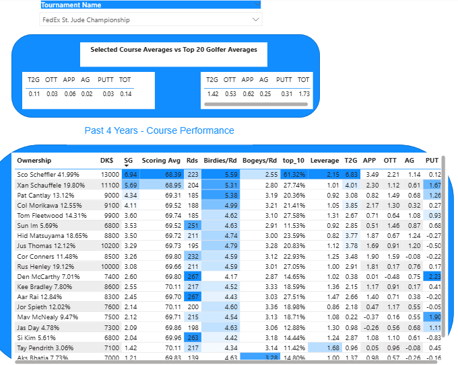
Task: Click the PUT column header
Action: 432,161
